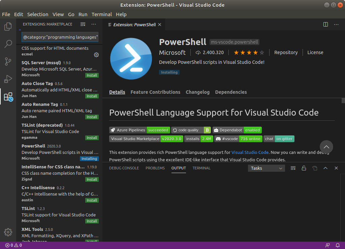Install IntelliSense for CSS class names
The height and width of the screenshot is (249, 345).
click(92, 179)
